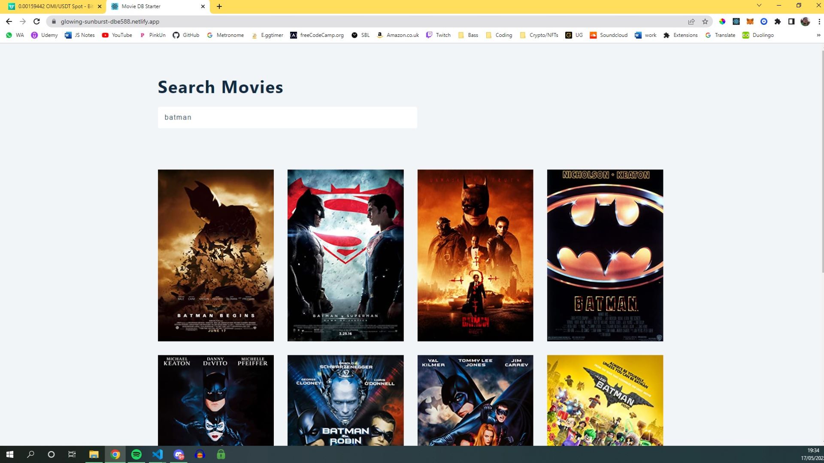Open the WA WhatsApp bookmark
Image resolution: width=824 pixels, height=463 pixels.
click(x=15, y=35)
